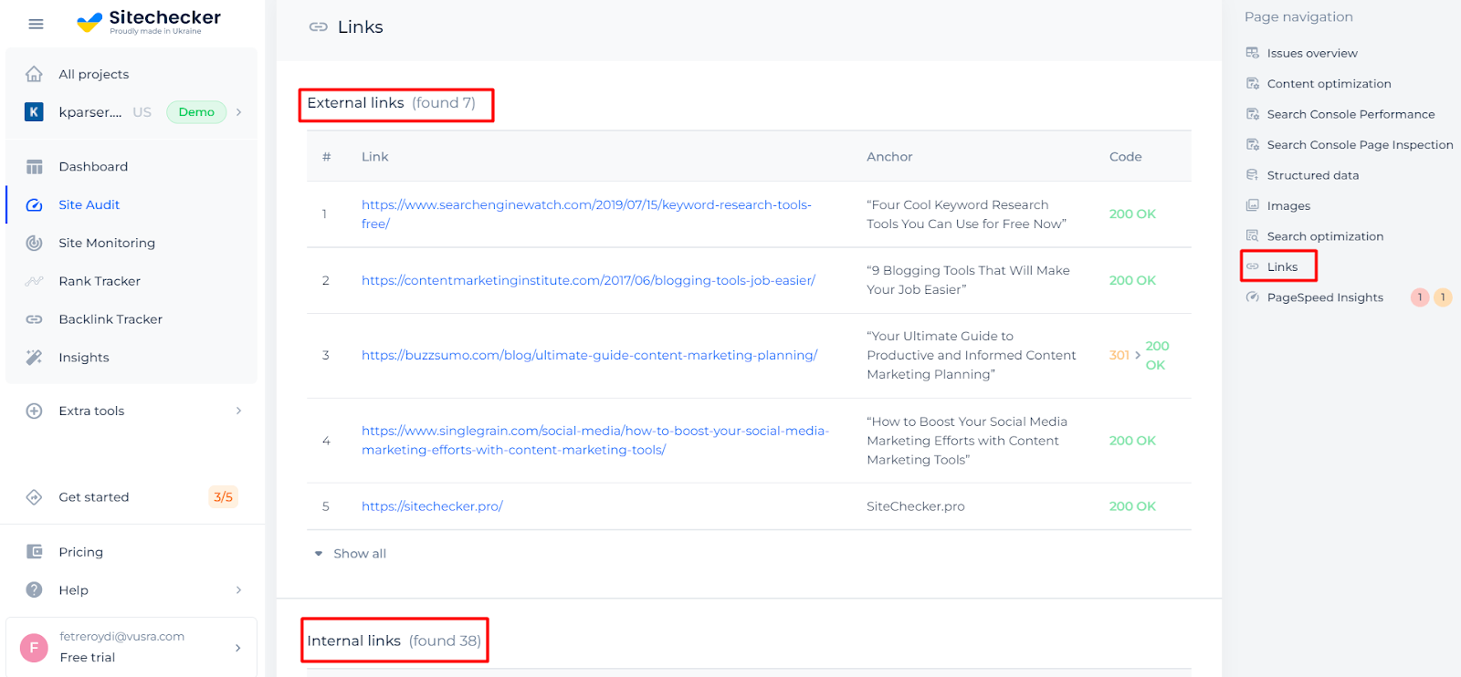Open the buzzsumo.com blog link

[589, 355]
